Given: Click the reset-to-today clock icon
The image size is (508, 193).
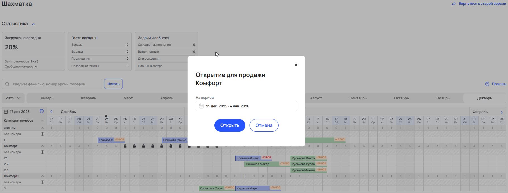Looking at the screenshot, I should point(42,111).
